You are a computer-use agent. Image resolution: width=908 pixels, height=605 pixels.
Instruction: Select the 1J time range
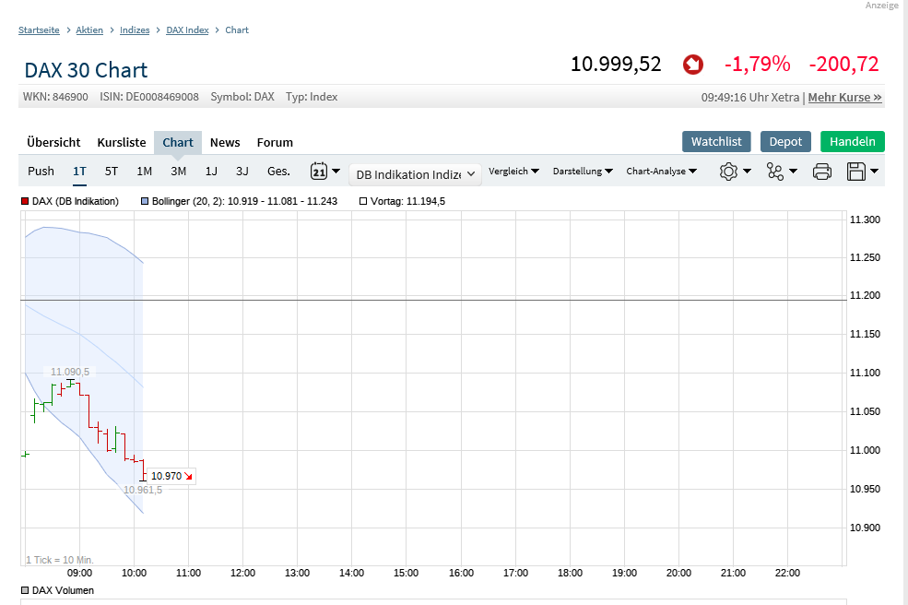[211, 171]
